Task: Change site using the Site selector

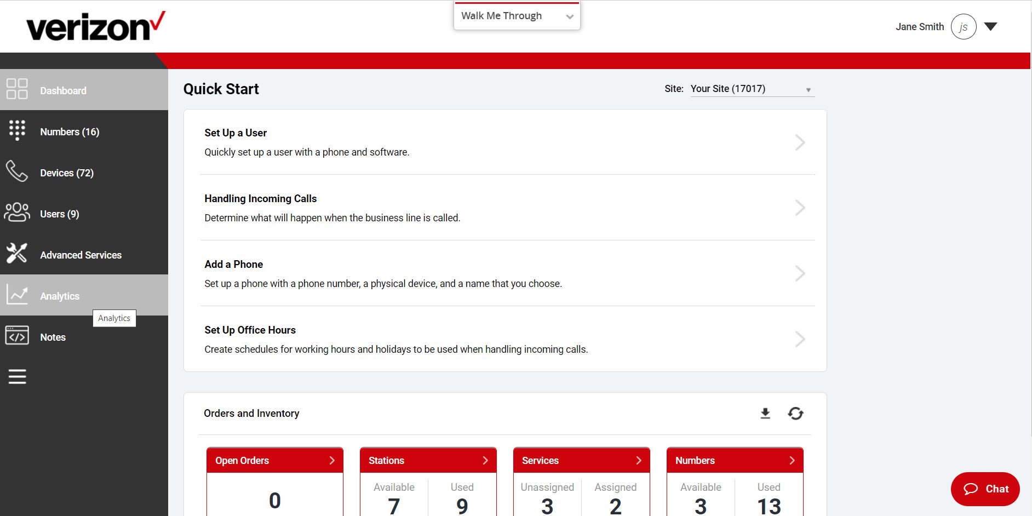Action: (751, 88)
